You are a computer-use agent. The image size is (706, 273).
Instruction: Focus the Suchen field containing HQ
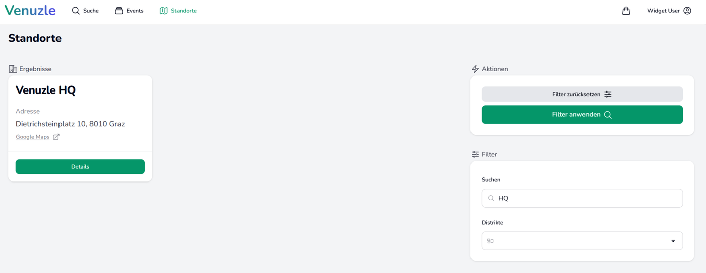(x=582, y=198)
